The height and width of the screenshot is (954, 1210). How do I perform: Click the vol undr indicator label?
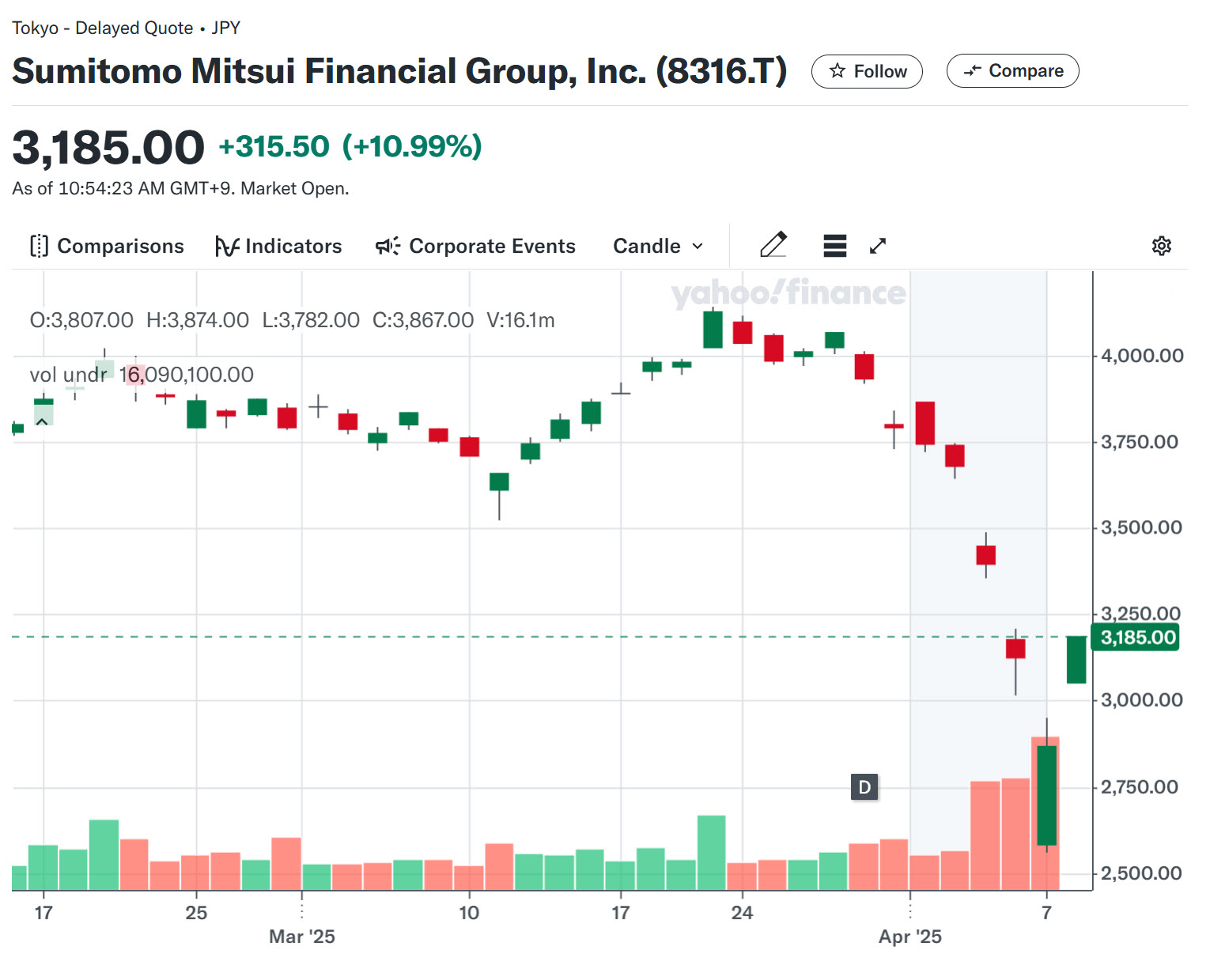coord(68,375)
